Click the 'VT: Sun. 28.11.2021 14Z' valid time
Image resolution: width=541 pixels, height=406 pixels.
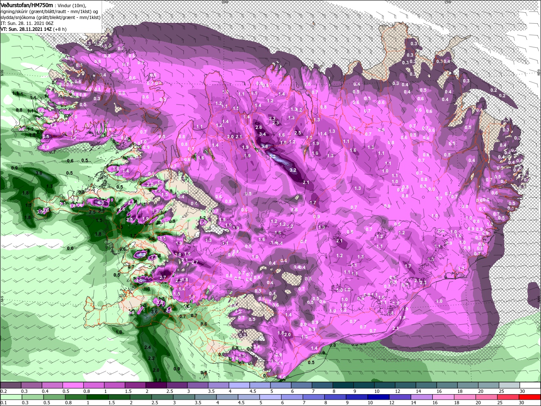tap(26, 30)
